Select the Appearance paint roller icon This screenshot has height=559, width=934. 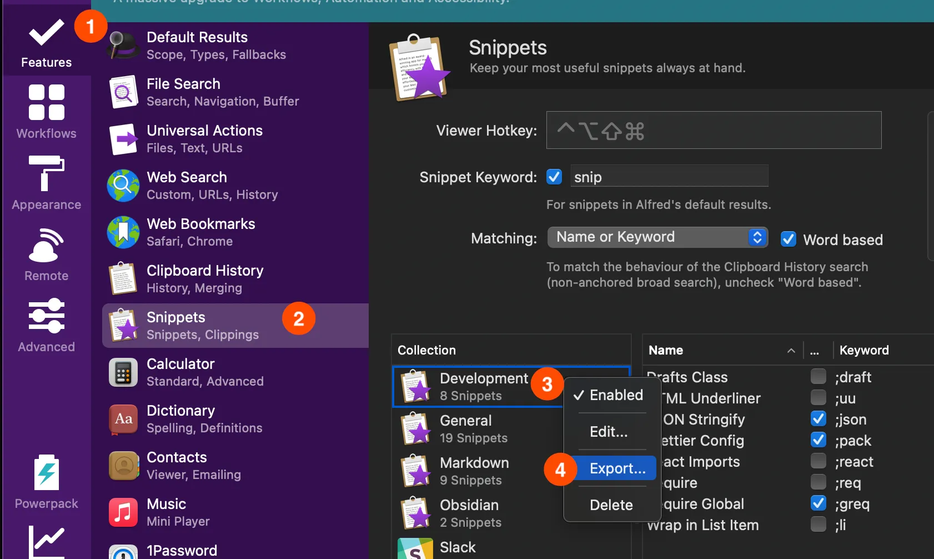[47, 173]
